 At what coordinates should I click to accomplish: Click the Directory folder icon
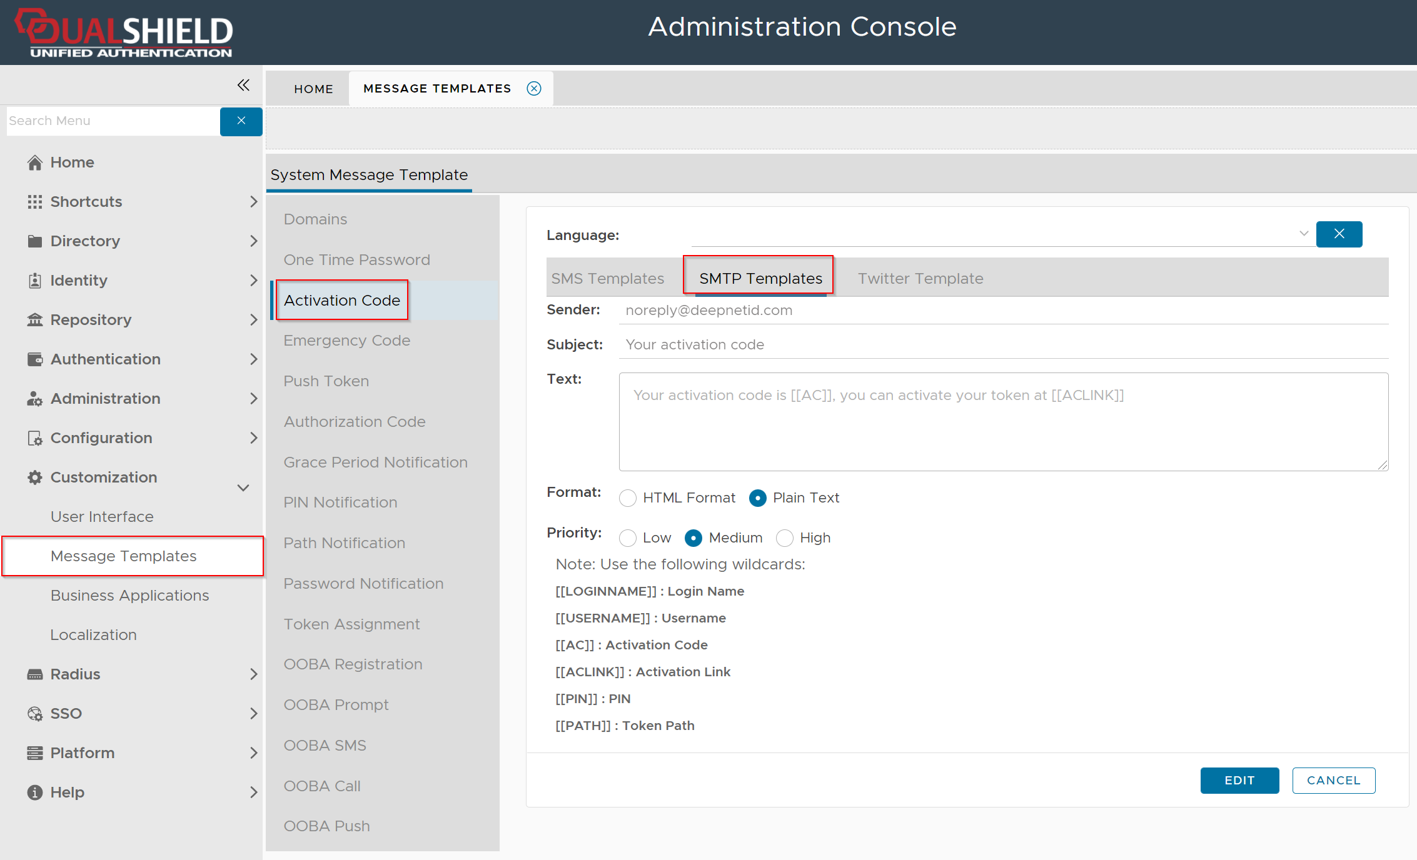(35, 241)
